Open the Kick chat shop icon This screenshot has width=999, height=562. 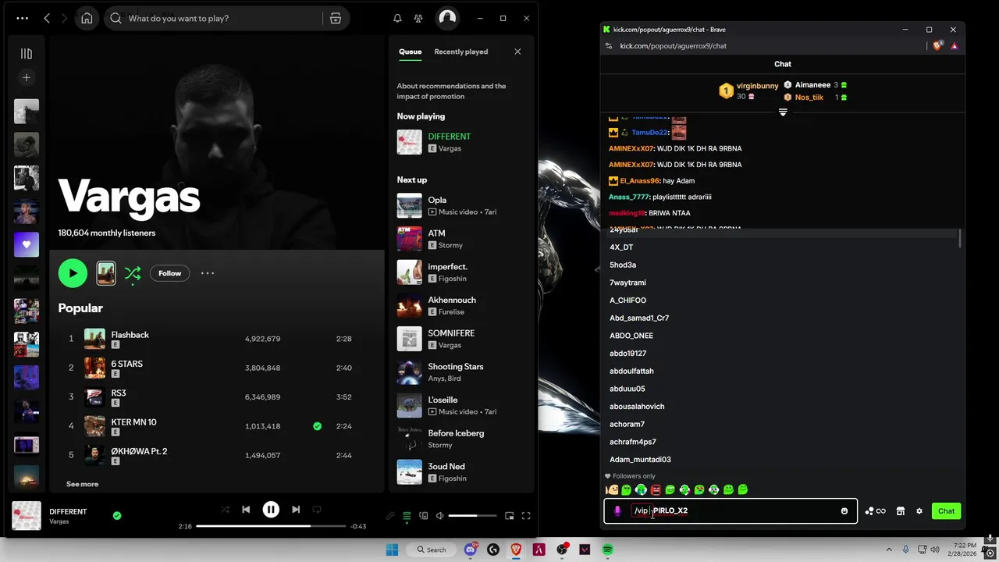click(900, 510)
